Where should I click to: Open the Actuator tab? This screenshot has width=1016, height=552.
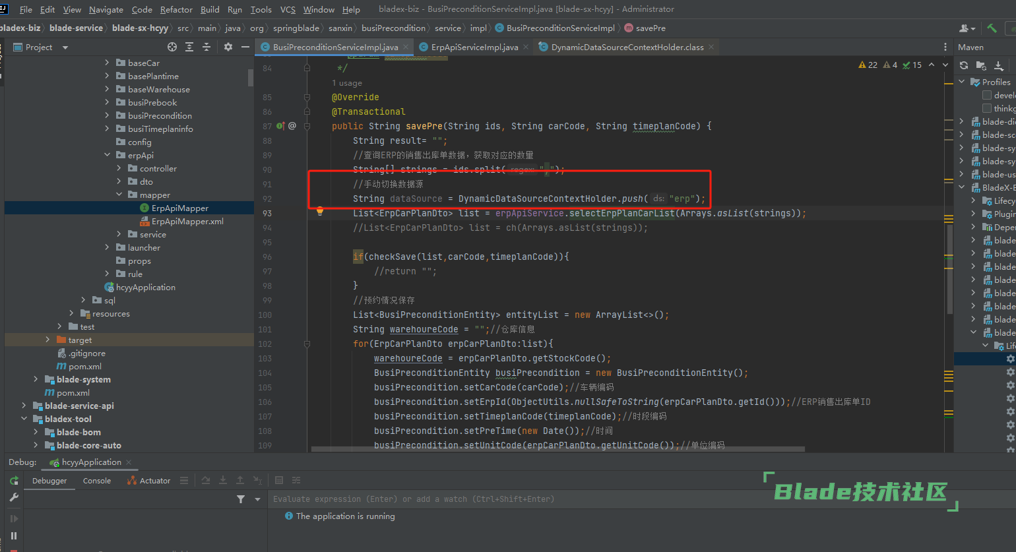[x=149, y=481]
